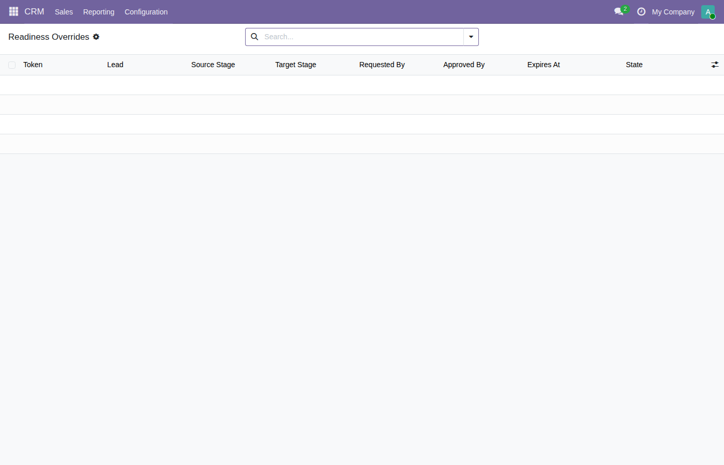This screenshot has height=465, width=724.
Task: Sort by the Lead column header
Action: [x=115, y=65]
